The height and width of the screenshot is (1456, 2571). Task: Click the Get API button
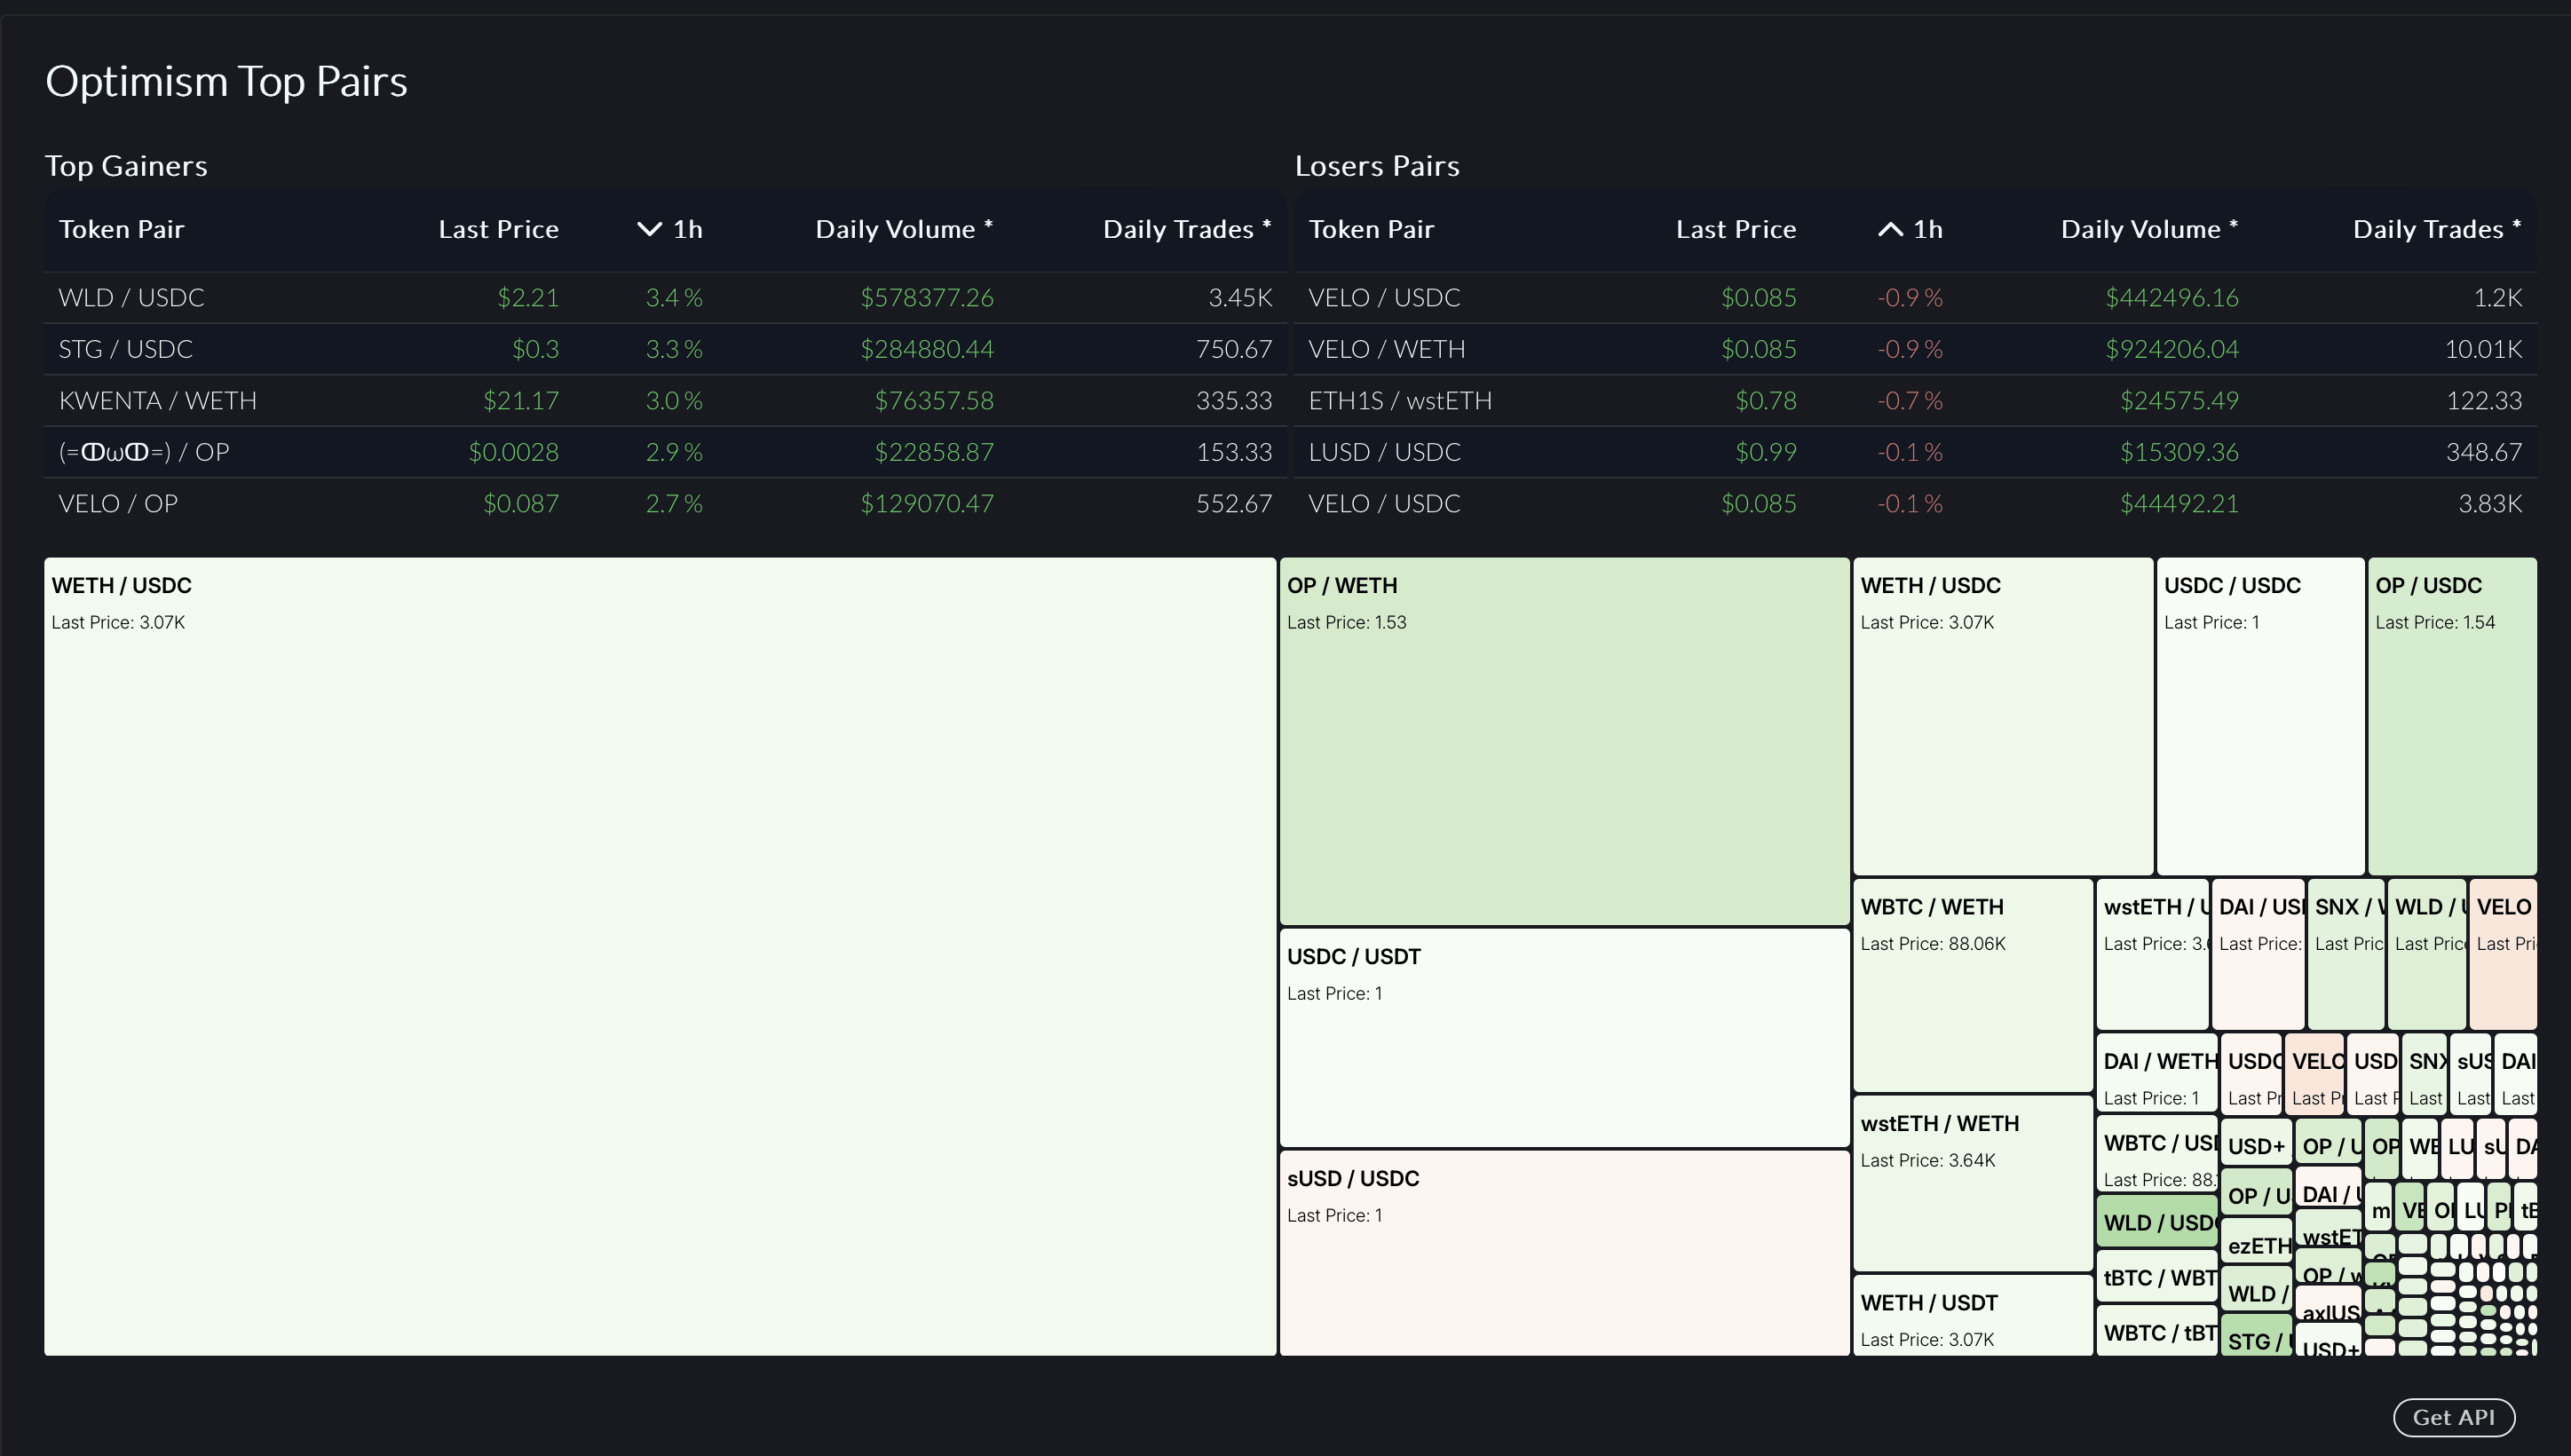[x=2453, y=1416]
